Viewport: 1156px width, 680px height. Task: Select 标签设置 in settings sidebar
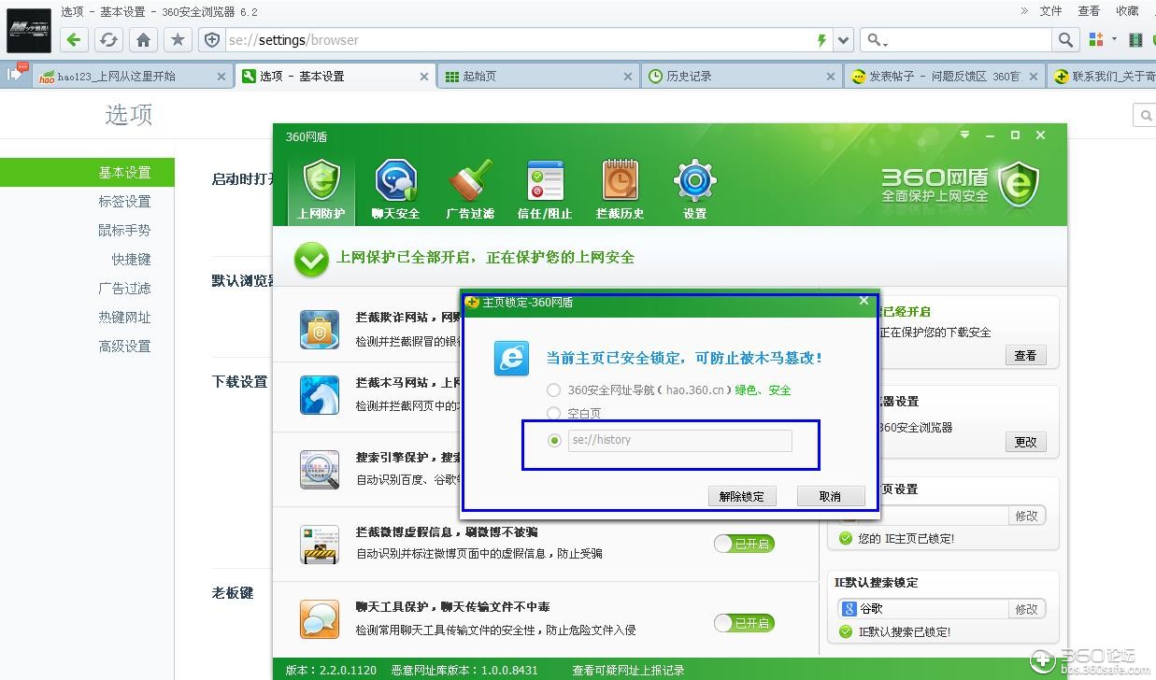(x=124, y=202)
